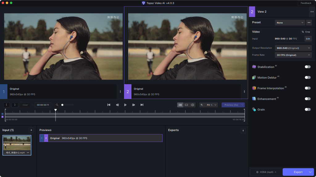This screenshot has height=177, width=316.
Task: Enable the Grain effect
Action: click(307, 109)
